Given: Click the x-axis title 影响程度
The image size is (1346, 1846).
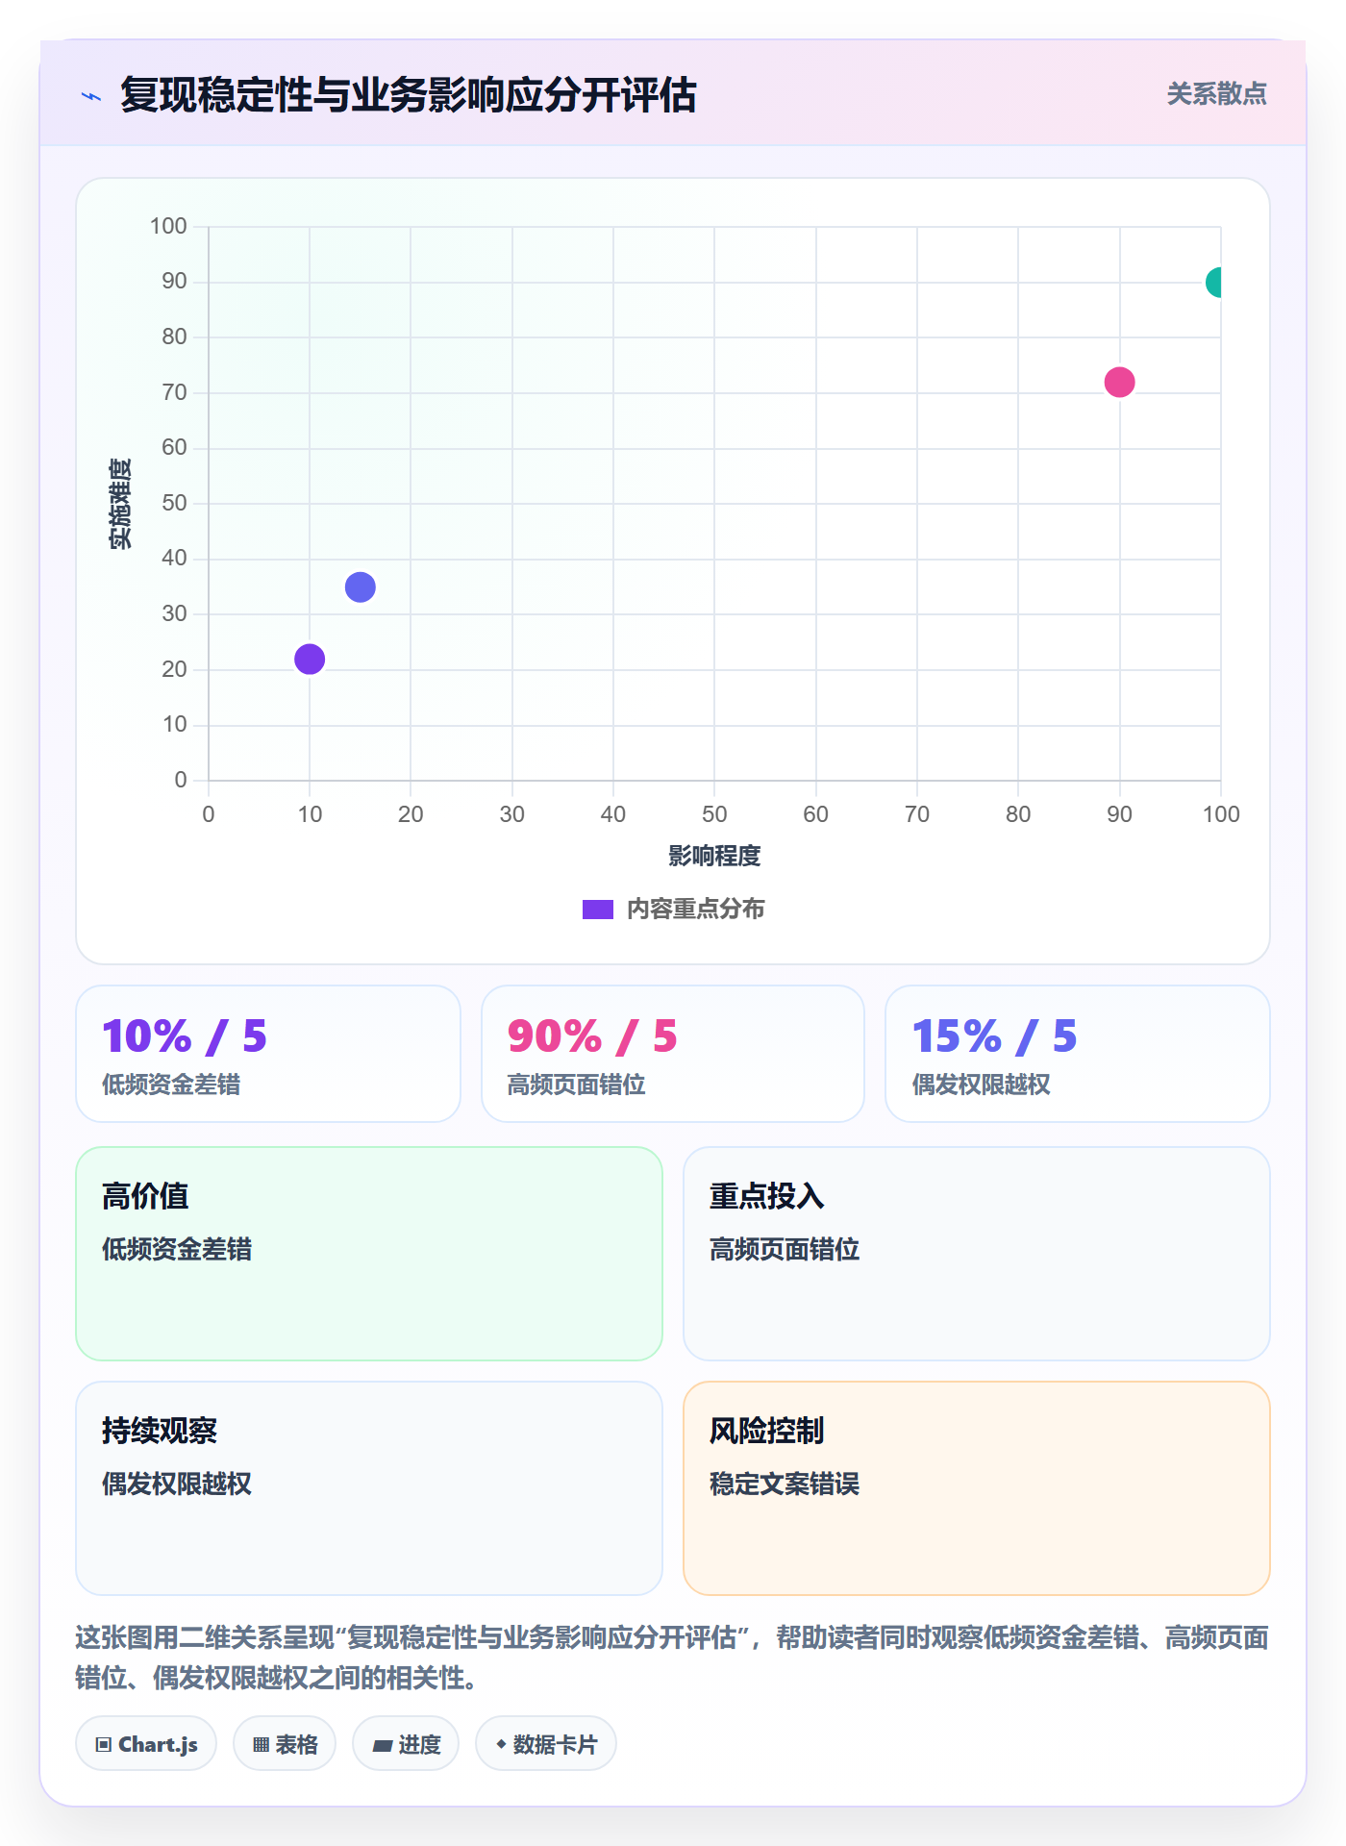Looking at the screenshot, I should coord(714,856).
